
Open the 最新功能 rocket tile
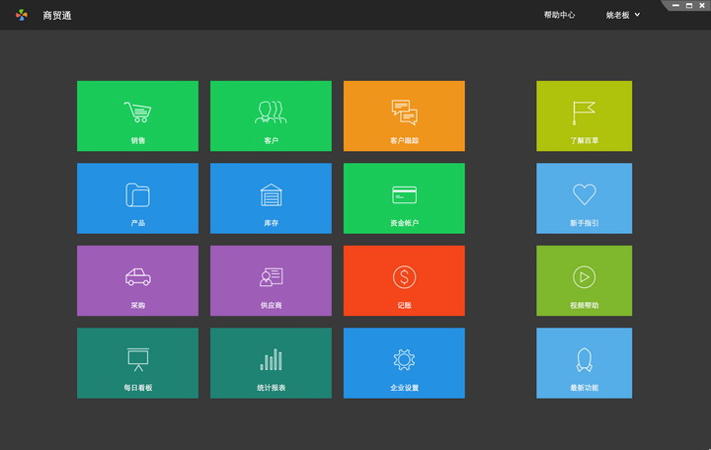tap(584, 363)
